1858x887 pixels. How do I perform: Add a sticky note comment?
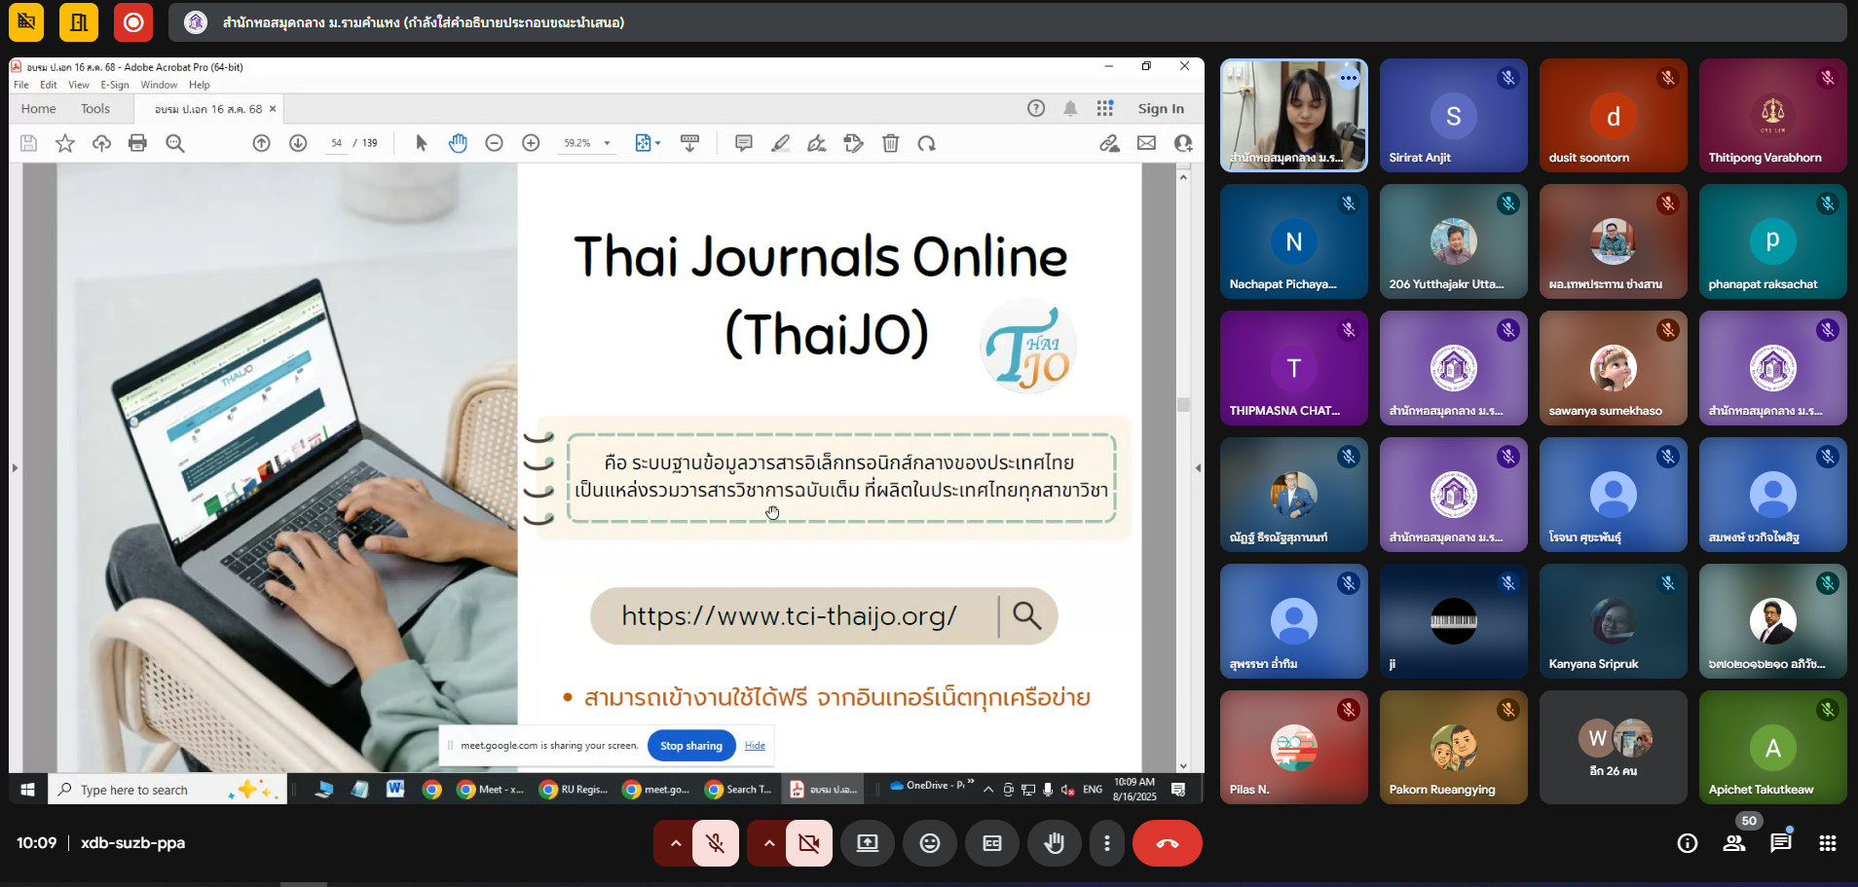(744, 143)
